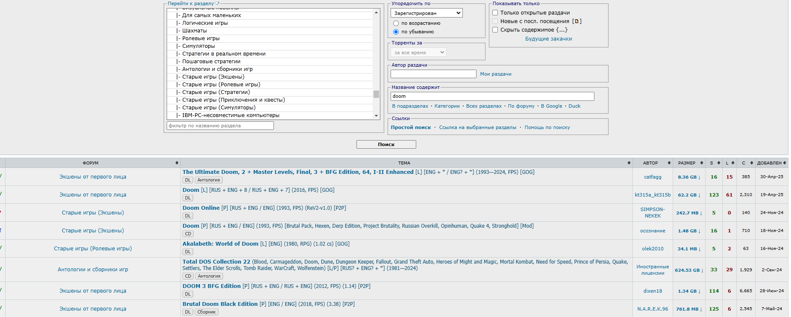791x317 pixels.
Task: Enable Только открытые раздачи checkbox
Action: [x=495, y=12]
